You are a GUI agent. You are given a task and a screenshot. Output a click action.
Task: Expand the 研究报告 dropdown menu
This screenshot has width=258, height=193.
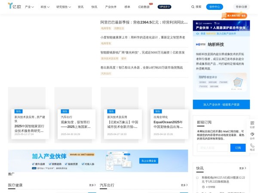click(x=64, y=7)
